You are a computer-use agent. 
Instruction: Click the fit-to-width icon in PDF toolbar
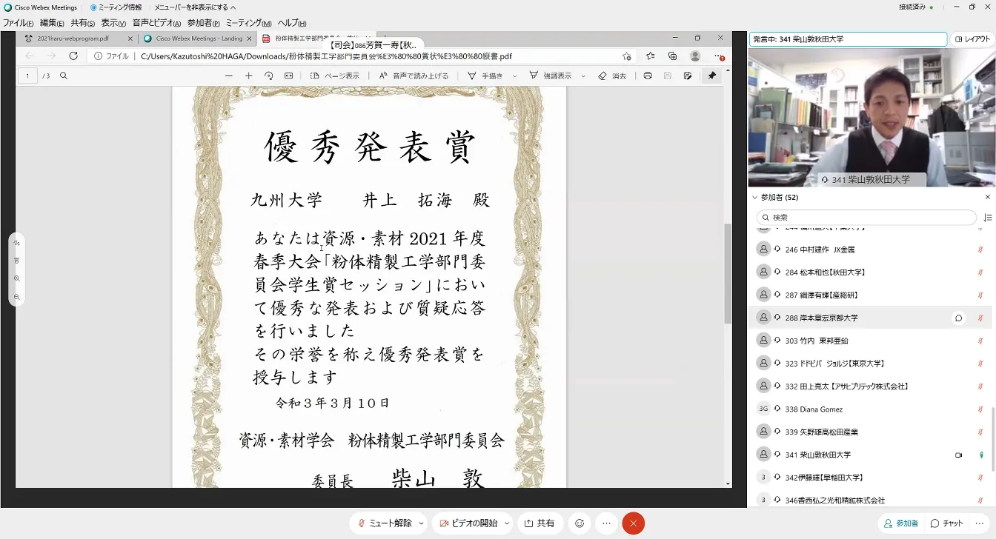tap(288, 76)
